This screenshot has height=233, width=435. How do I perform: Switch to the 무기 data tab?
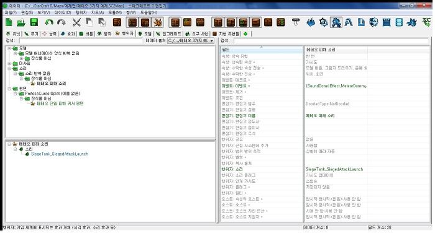click(x=31, y=33)
